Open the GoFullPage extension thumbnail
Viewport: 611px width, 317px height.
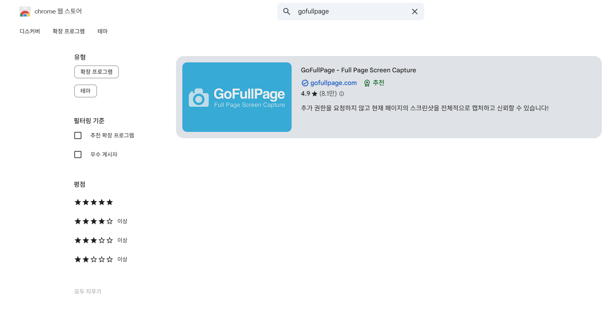(x=237, y=97)
